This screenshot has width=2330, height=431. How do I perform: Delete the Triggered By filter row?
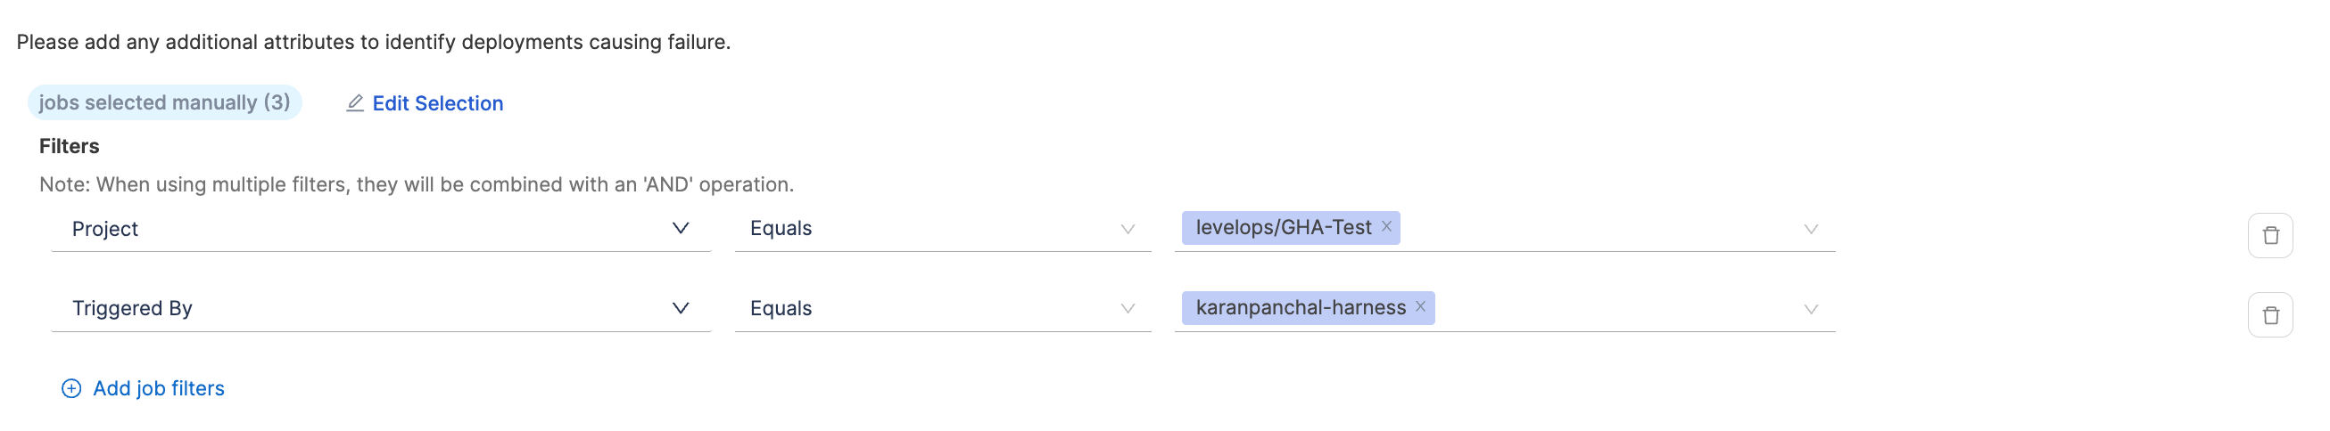pyautogui.click(x=2269, y=315)
